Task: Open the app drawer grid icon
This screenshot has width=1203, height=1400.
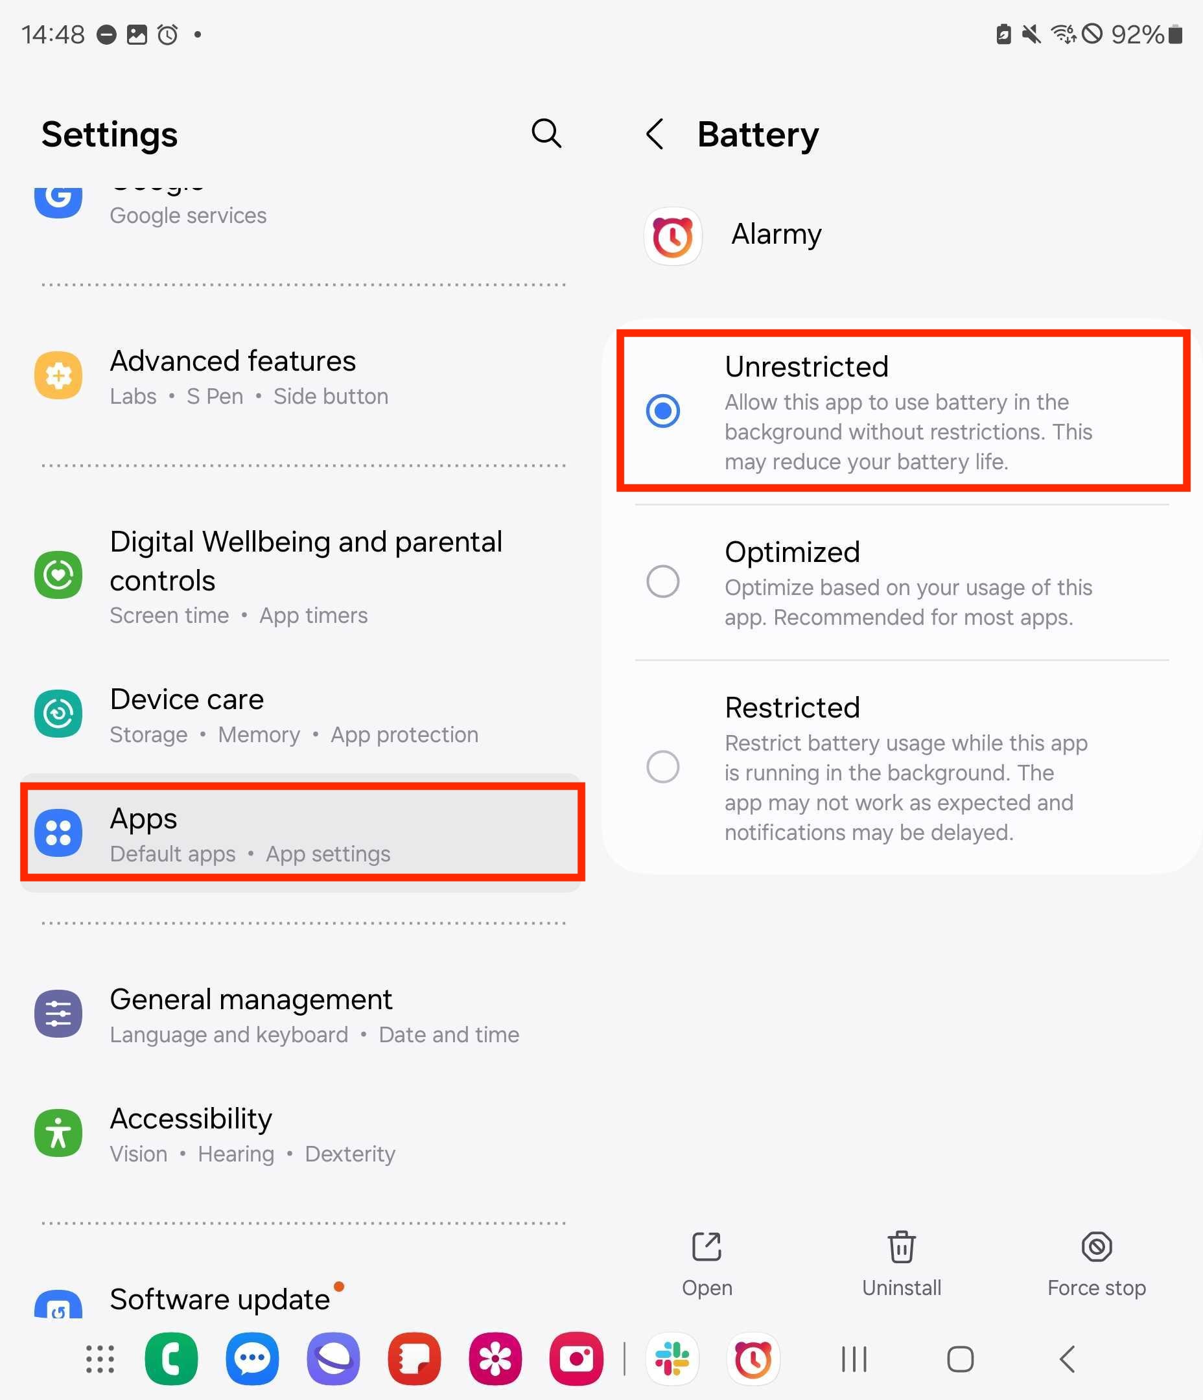Action: point(100,1359)
